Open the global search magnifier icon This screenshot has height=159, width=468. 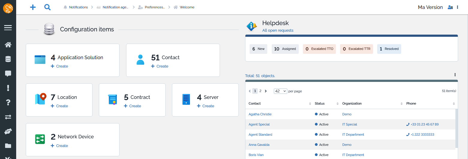(x=47, y=7)
